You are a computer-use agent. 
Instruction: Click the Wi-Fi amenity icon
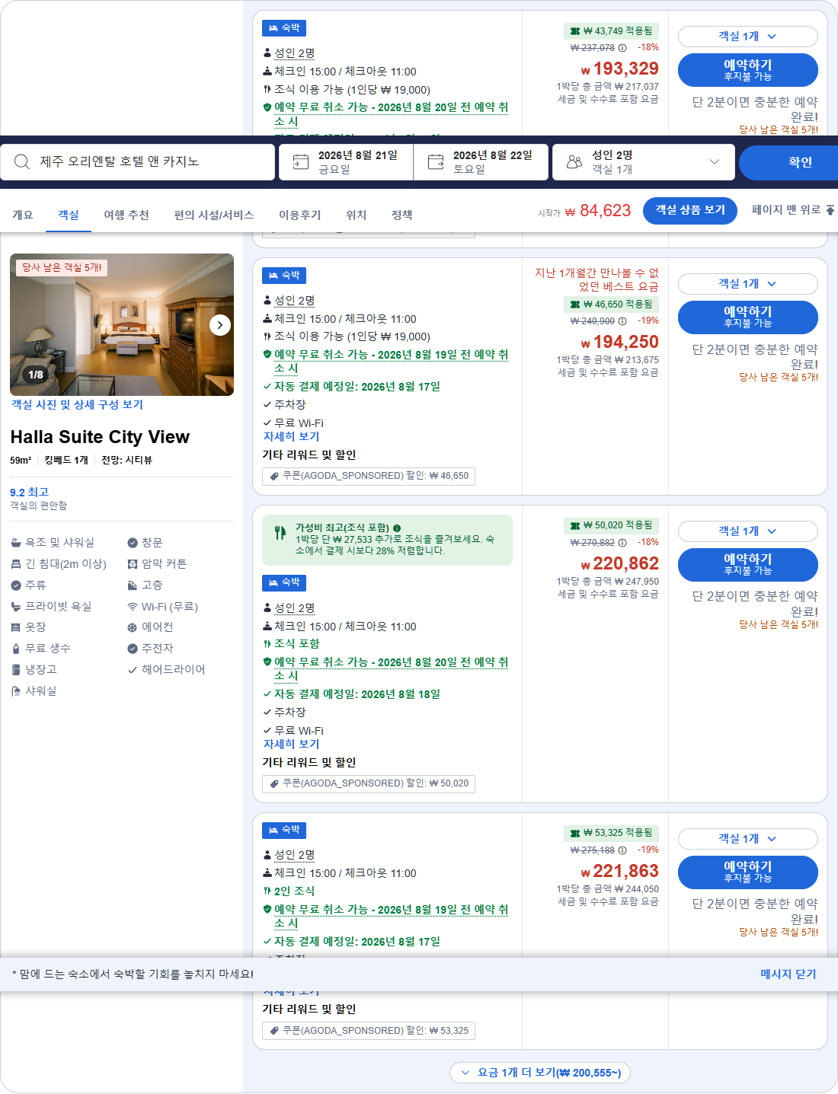pyautogui.click(x=133, y=607)
